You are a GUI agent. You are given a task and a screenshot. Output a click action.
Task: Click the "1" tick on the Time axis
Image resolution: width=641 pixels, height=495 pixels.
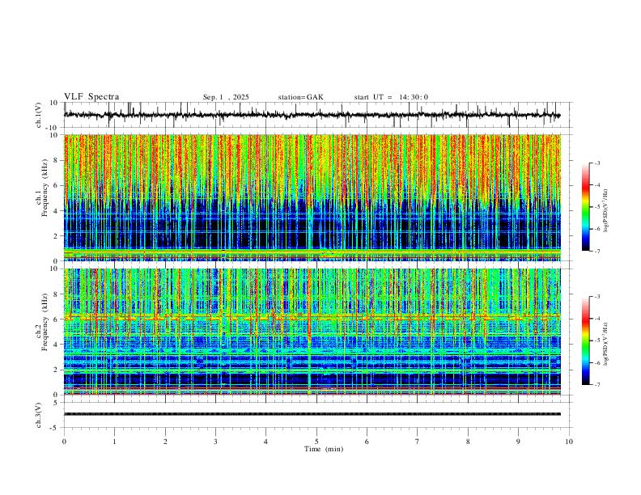point(115,442)
